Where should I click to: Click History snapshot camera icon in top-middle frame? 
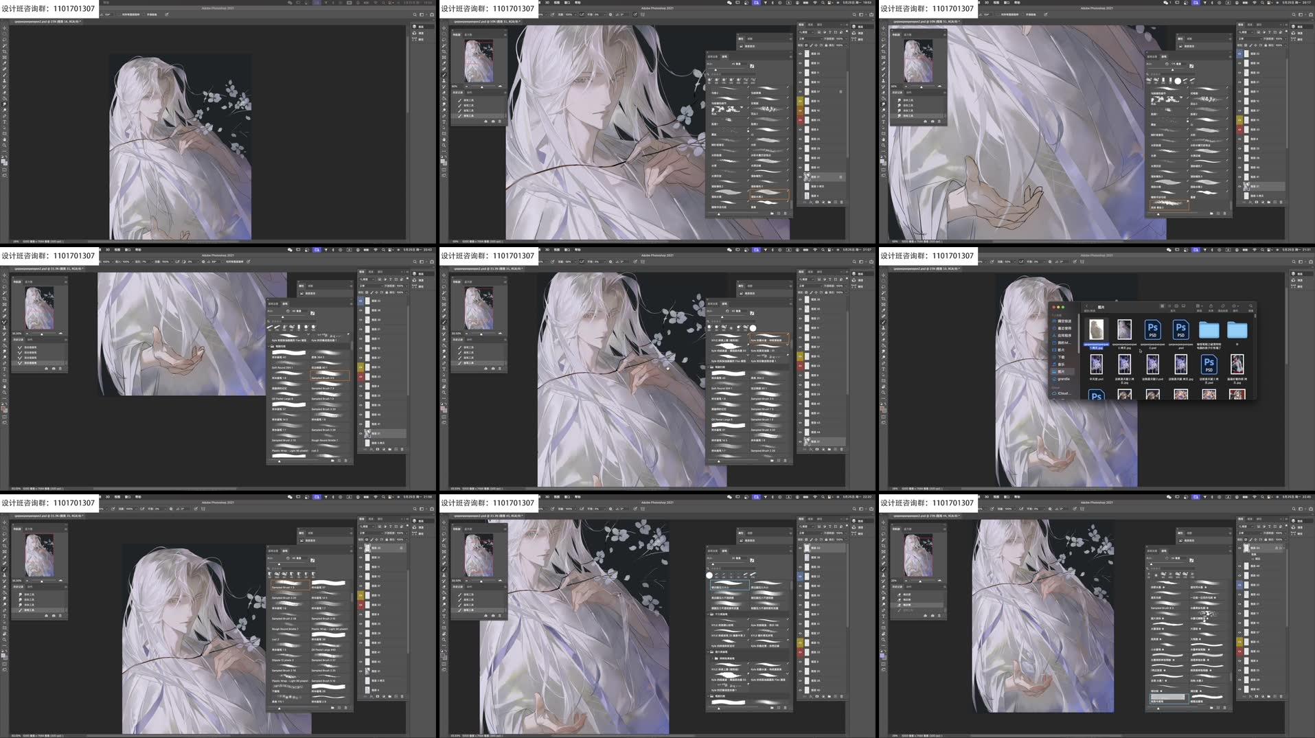coord(492,122)
